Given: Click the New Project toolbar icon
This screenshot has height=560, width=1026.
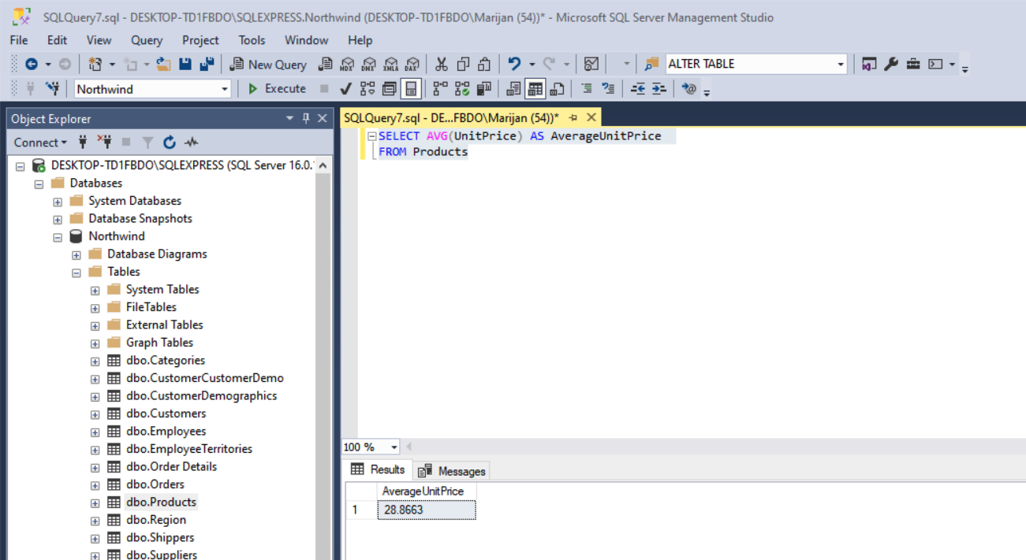Looking at the screenshot, I should click(95, 65).
